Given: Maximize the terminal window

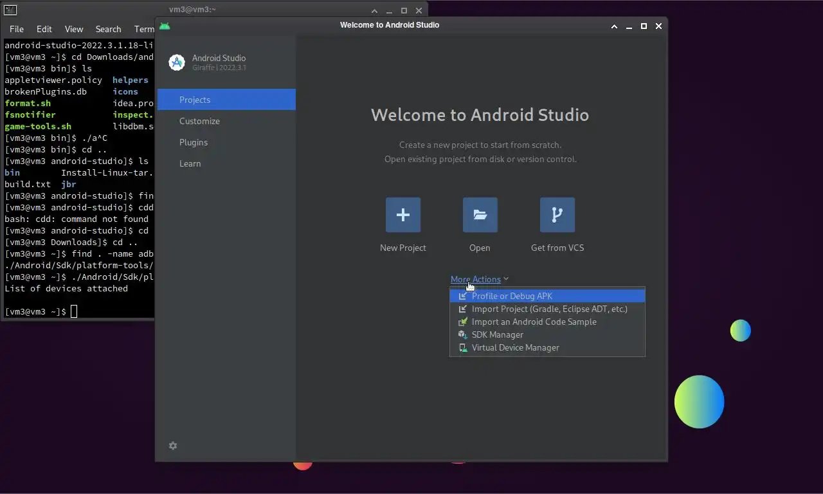Looking at the screenshot, I should pyautogui.click(x=404, y=10).
